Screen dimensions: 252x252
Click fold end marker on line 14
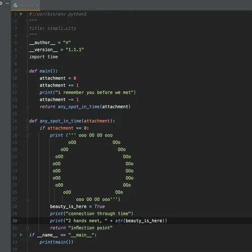pos(28,107)
